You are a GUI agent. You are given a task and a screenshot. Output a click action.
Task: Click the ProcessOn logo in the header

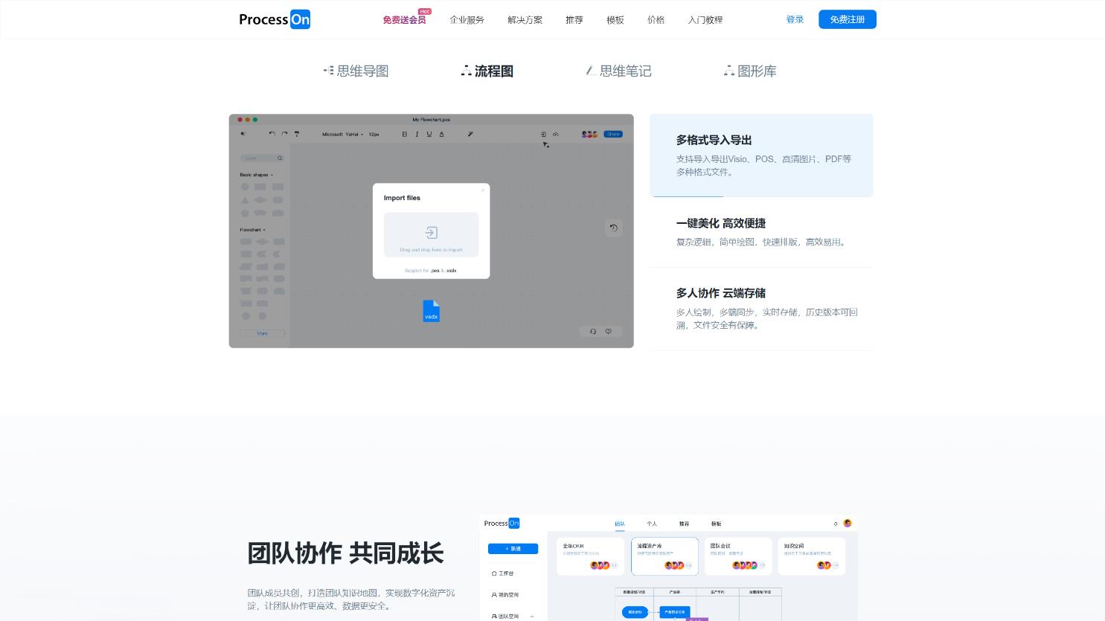pos(275,19)
